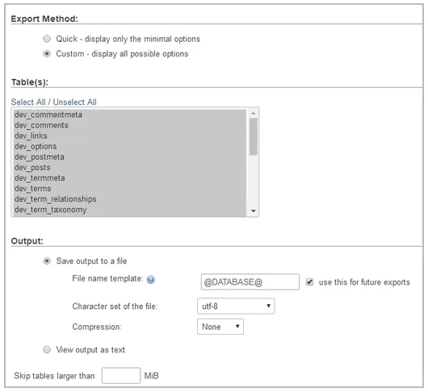Select dev_comments in the table list
The height and width of the screenshot is (392, 428).
coord(130,125)
